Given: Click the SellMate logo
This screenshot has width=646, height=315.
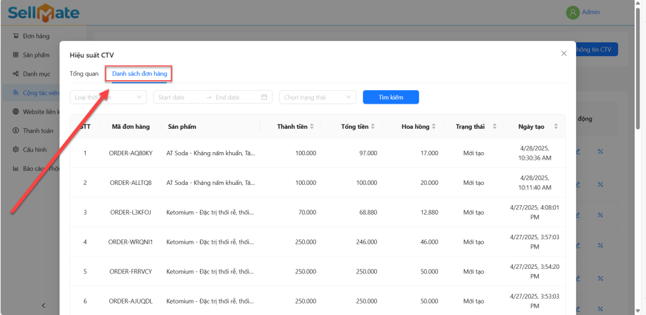Looking at the screenshot, I should click(44, 12).
